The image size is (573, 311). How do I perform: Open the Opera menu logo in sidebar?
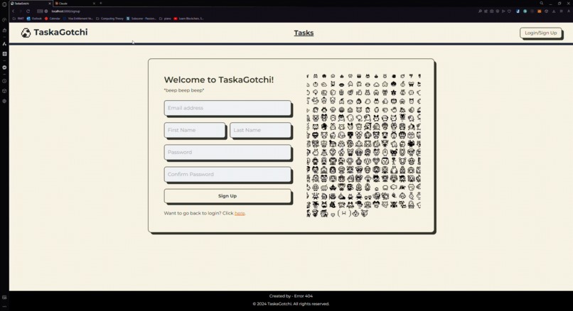tap(4, 4)
